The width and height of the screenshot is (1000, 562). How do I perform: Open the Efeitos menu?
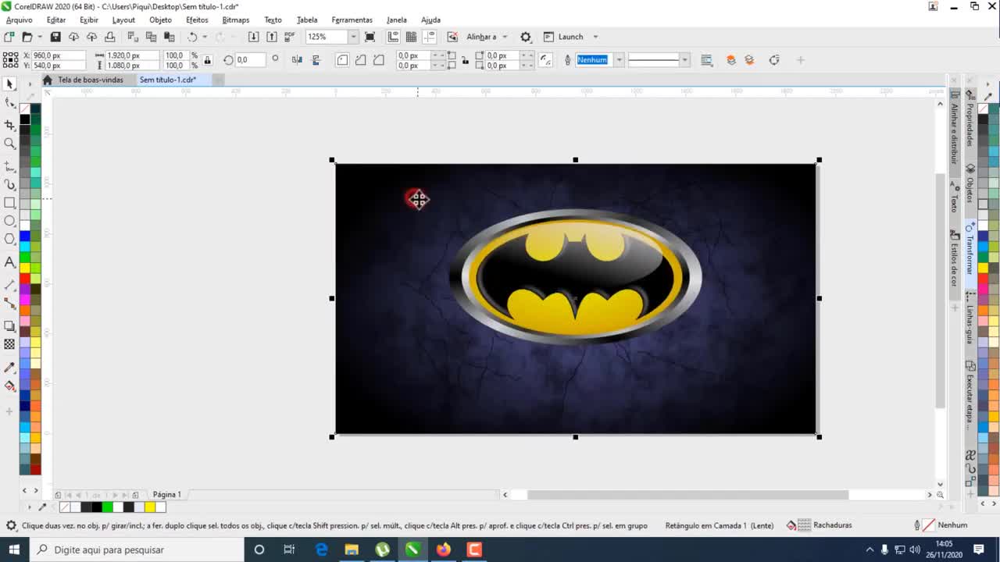(197, 20)
